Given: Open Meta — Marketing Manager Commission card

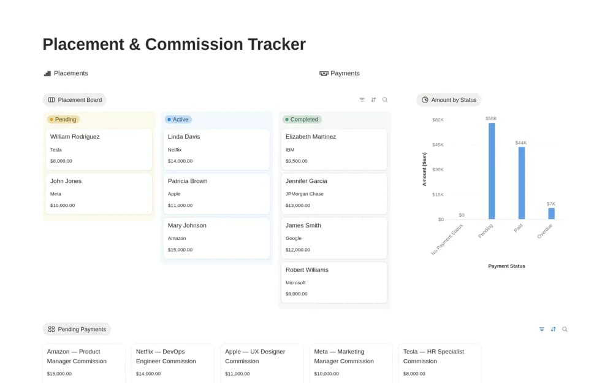Looking at the screenshot, I should pyautogui.click(x=351, y=363).
